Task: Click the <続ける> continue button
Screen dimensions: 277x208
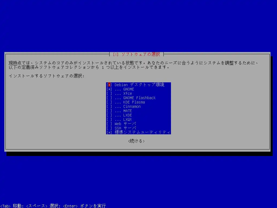Action: 136,141
